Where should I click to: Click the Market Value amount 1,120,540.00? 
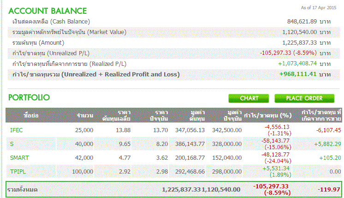299,32
